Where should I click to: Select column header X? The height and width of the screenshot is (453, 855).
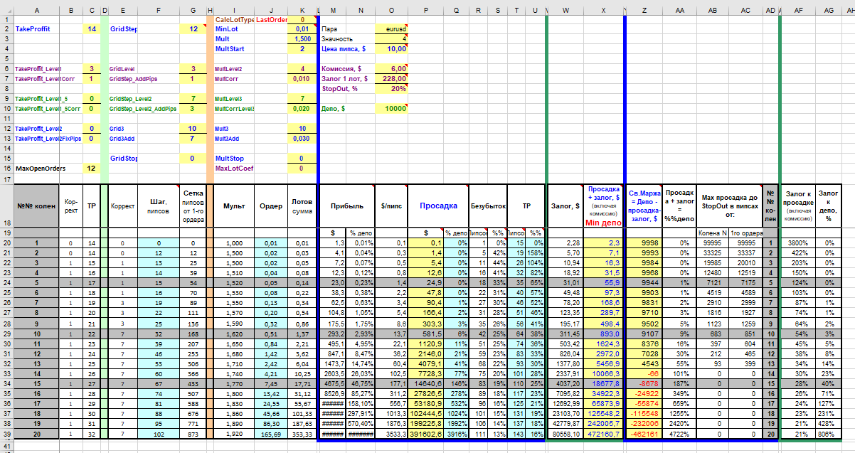coord(603,10)
